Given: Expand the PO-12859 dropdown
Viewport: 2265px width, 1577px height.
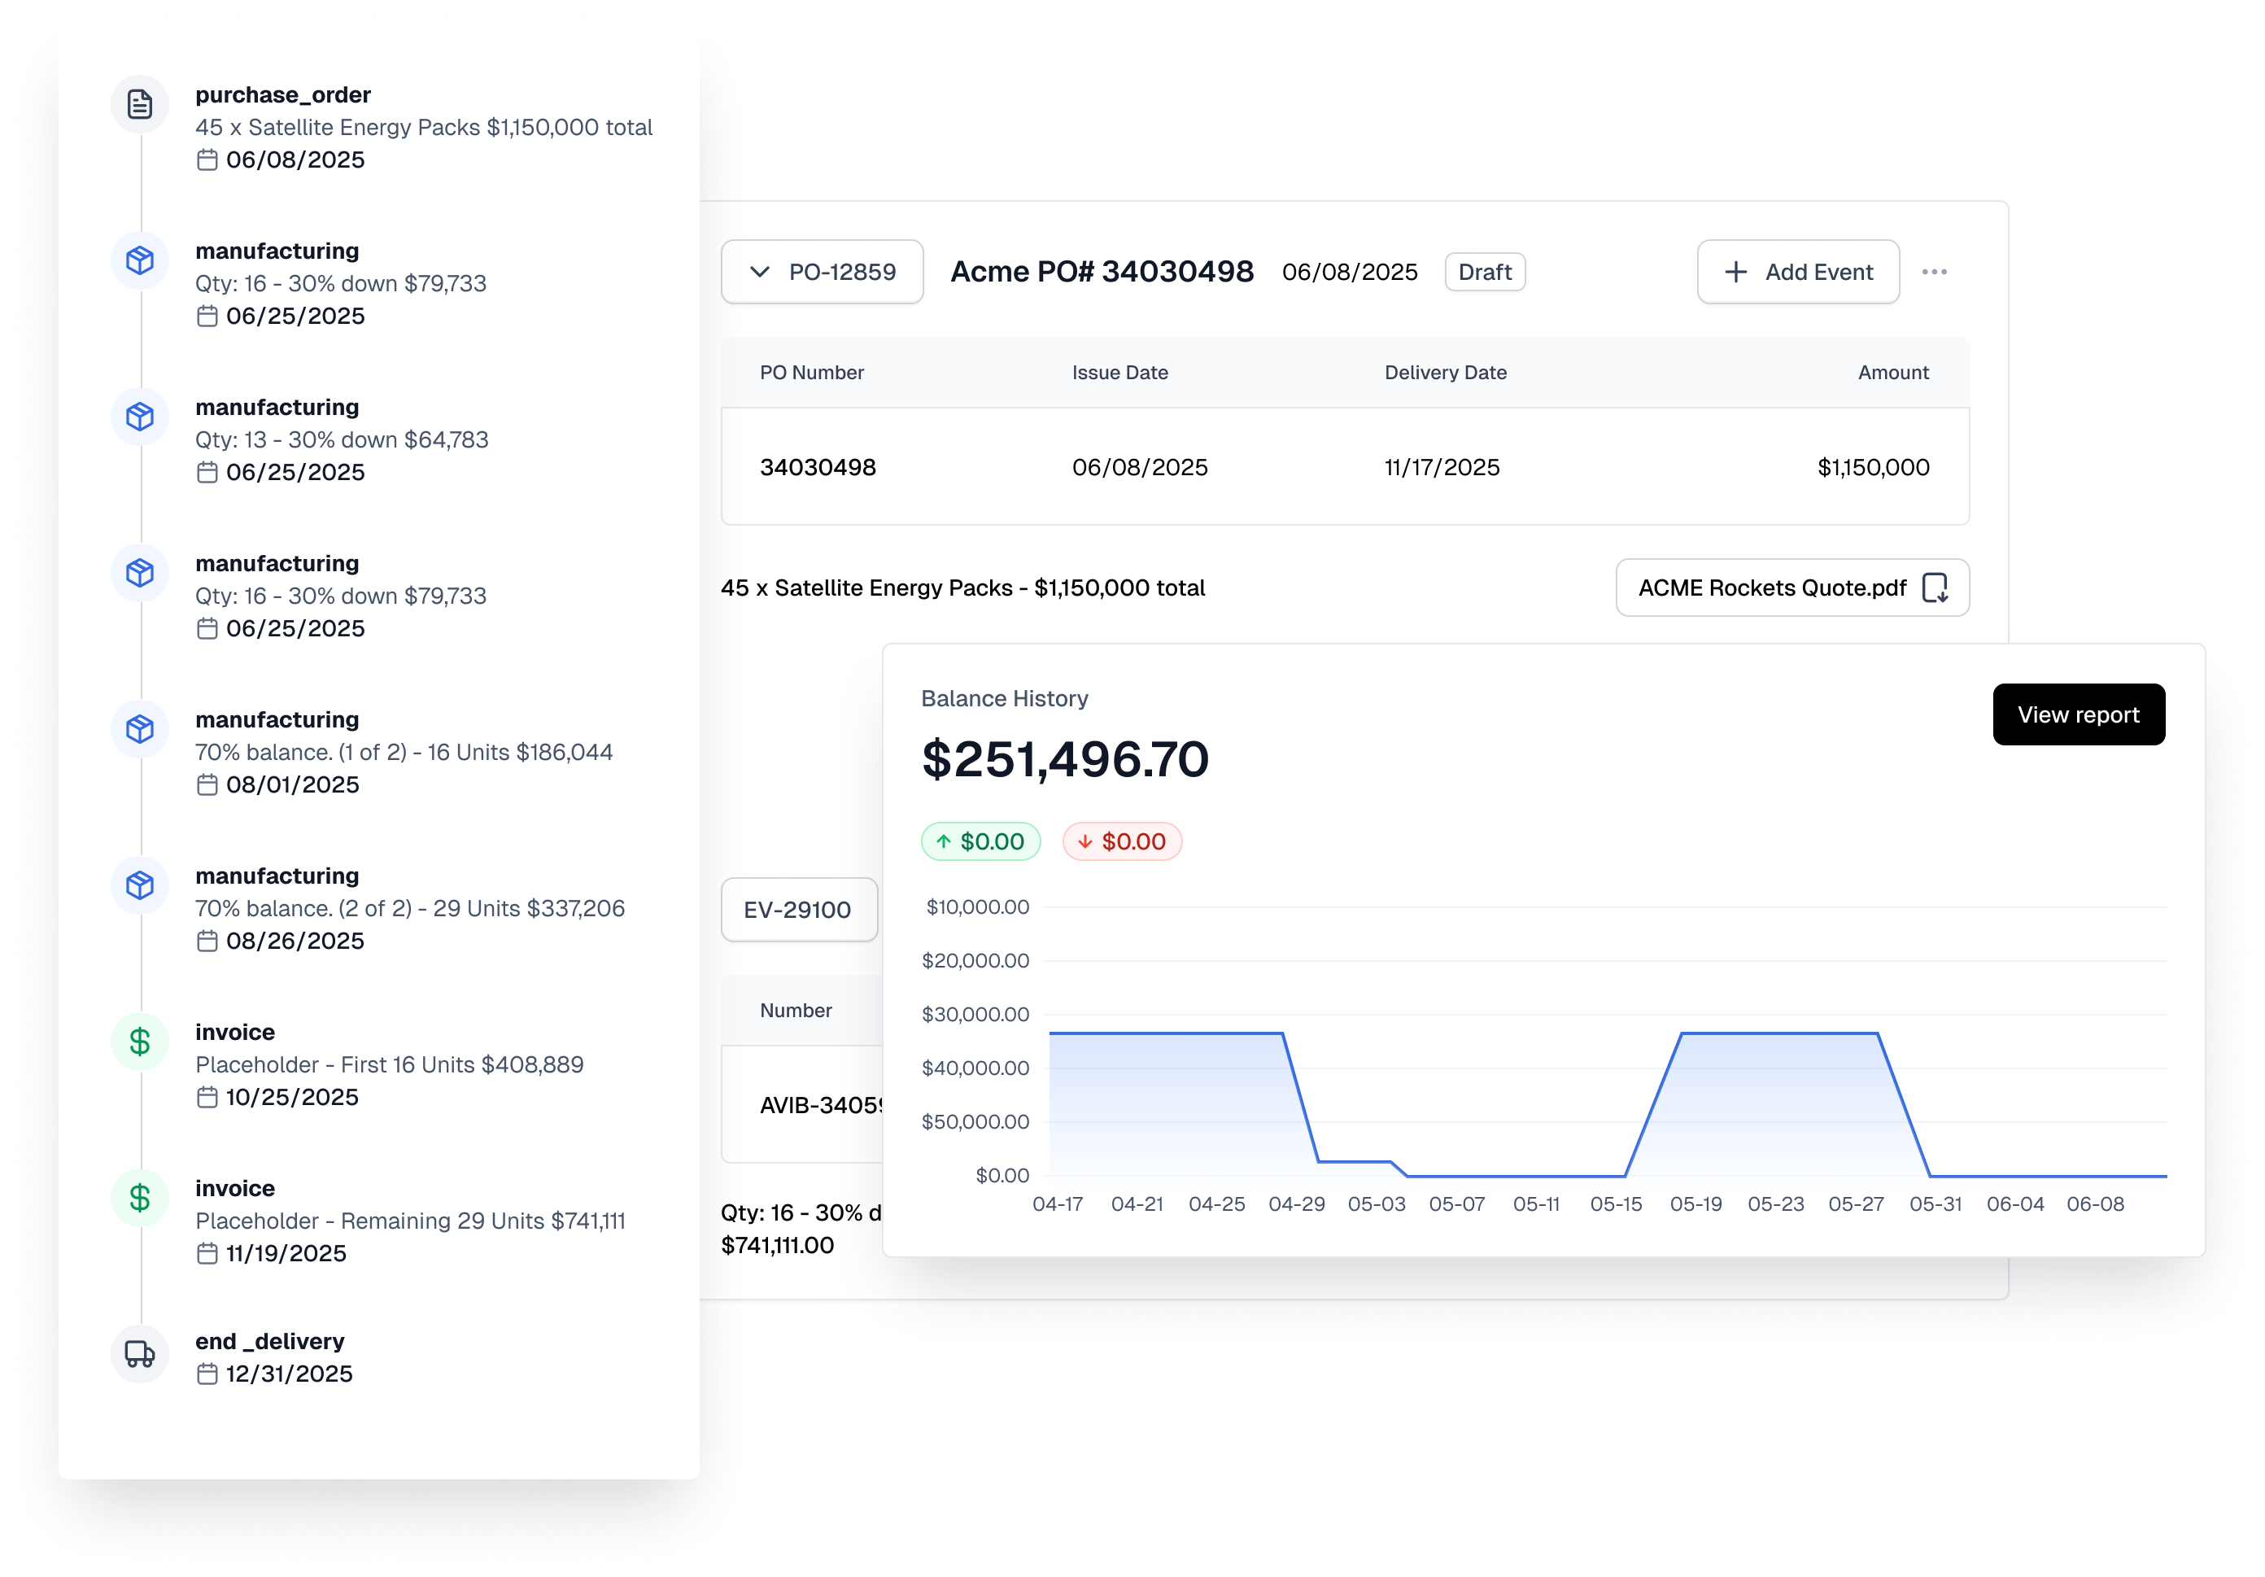Looking at the screenshot, I should [x=822, y=273].
